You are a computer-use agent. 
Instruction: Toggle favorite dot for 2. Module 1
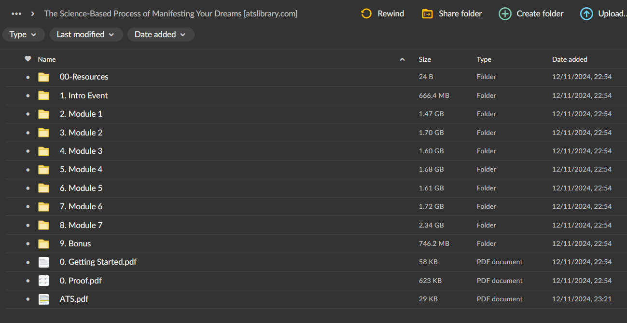(x=28, y=114)
